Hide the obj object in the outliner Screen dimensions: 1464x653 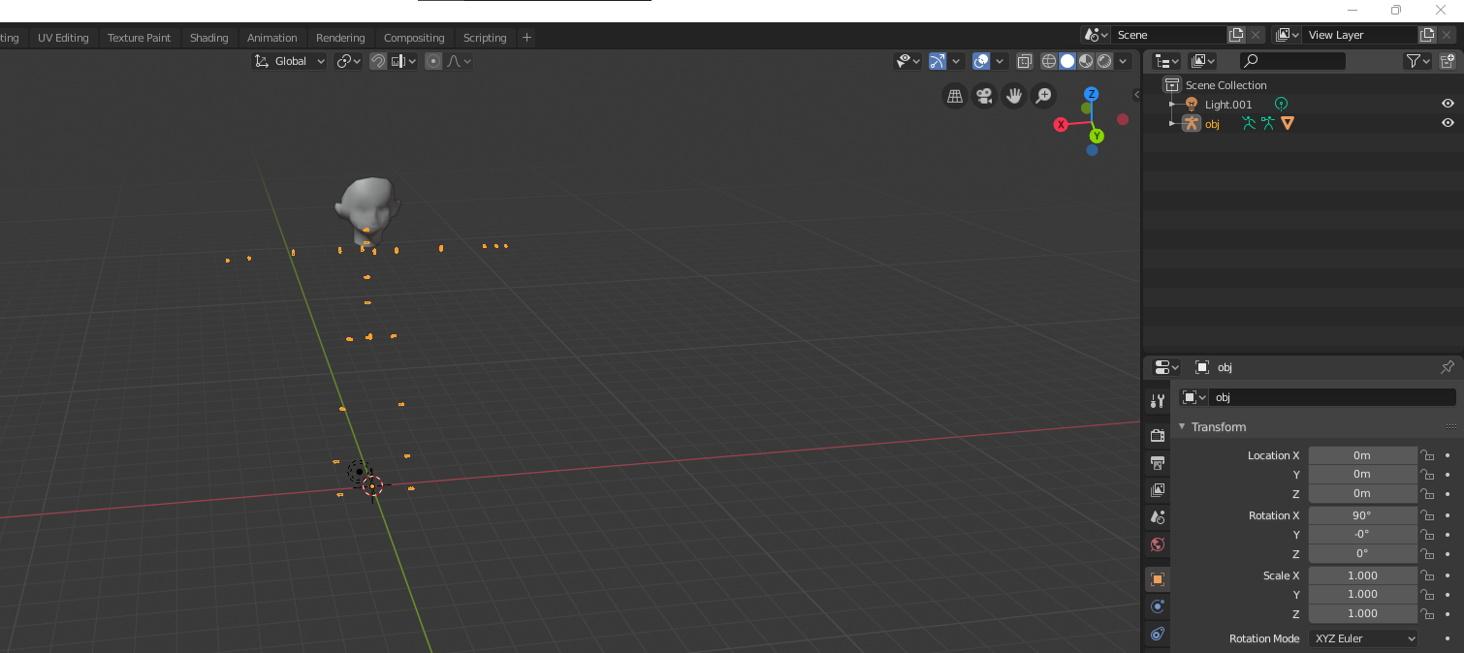(x=1448, y=123)
